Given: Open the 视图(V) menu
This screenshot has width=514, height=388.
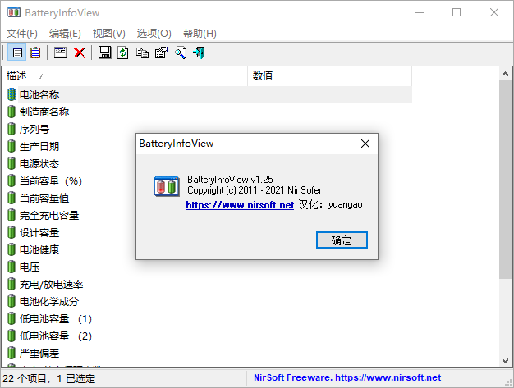Looking at the screenshot, I should click(109, 33).
